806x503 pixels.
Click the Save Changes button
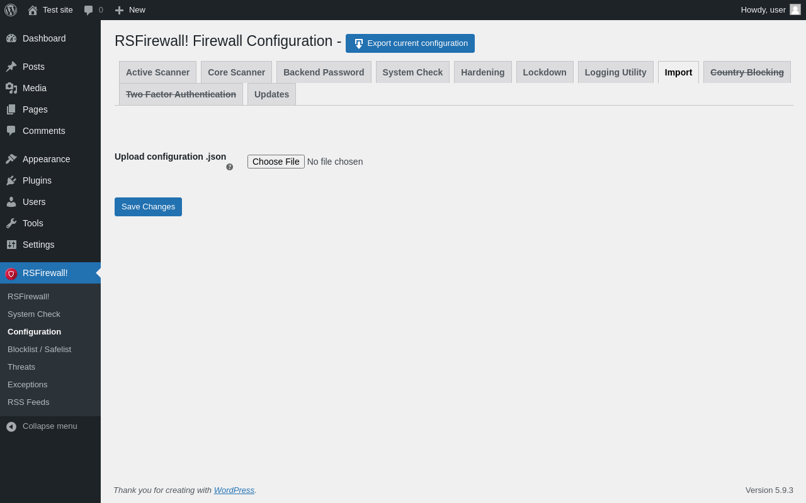(148, 207)
